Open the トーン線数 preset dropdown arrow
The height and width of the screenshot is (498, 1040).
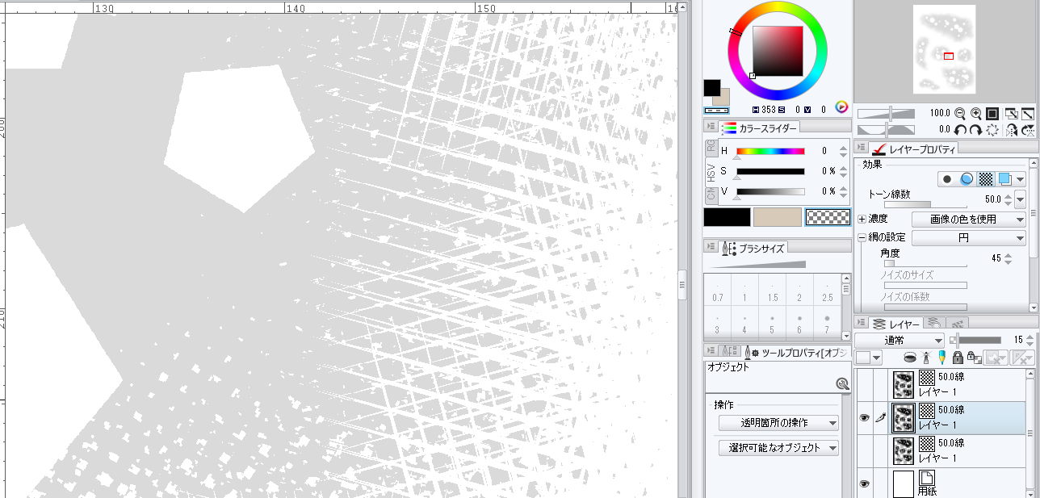click(x=1021, y=199)
